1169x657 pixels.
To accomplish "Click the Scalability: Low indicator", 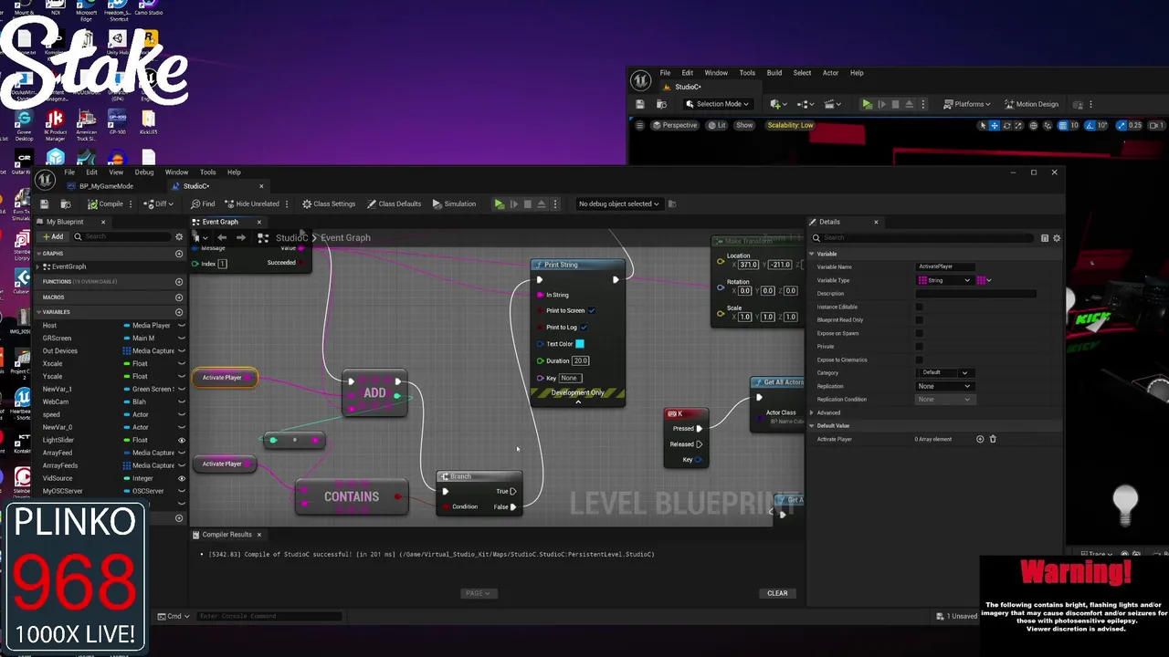I will [x=790, y=125].
